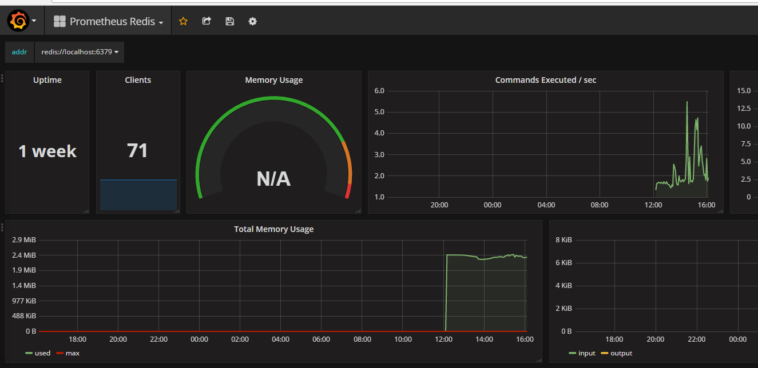Toggle the used series in legend
The image size is (758, 368).
(x=43, y=353)
